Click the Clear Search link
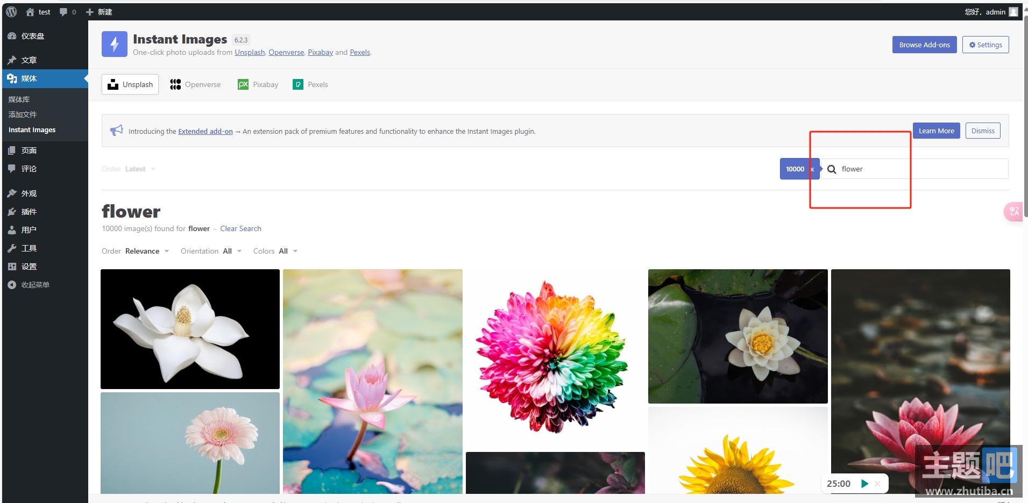Screen dimensions: 1028x503 [240, 228]
